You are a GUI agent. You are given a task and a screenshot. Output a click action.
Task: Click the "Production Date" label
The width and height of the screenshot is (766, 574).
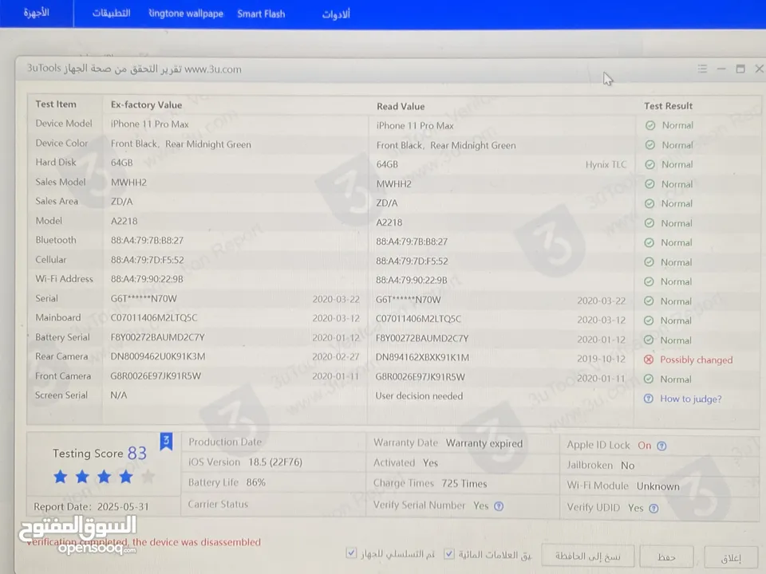[x=225, y=442]
